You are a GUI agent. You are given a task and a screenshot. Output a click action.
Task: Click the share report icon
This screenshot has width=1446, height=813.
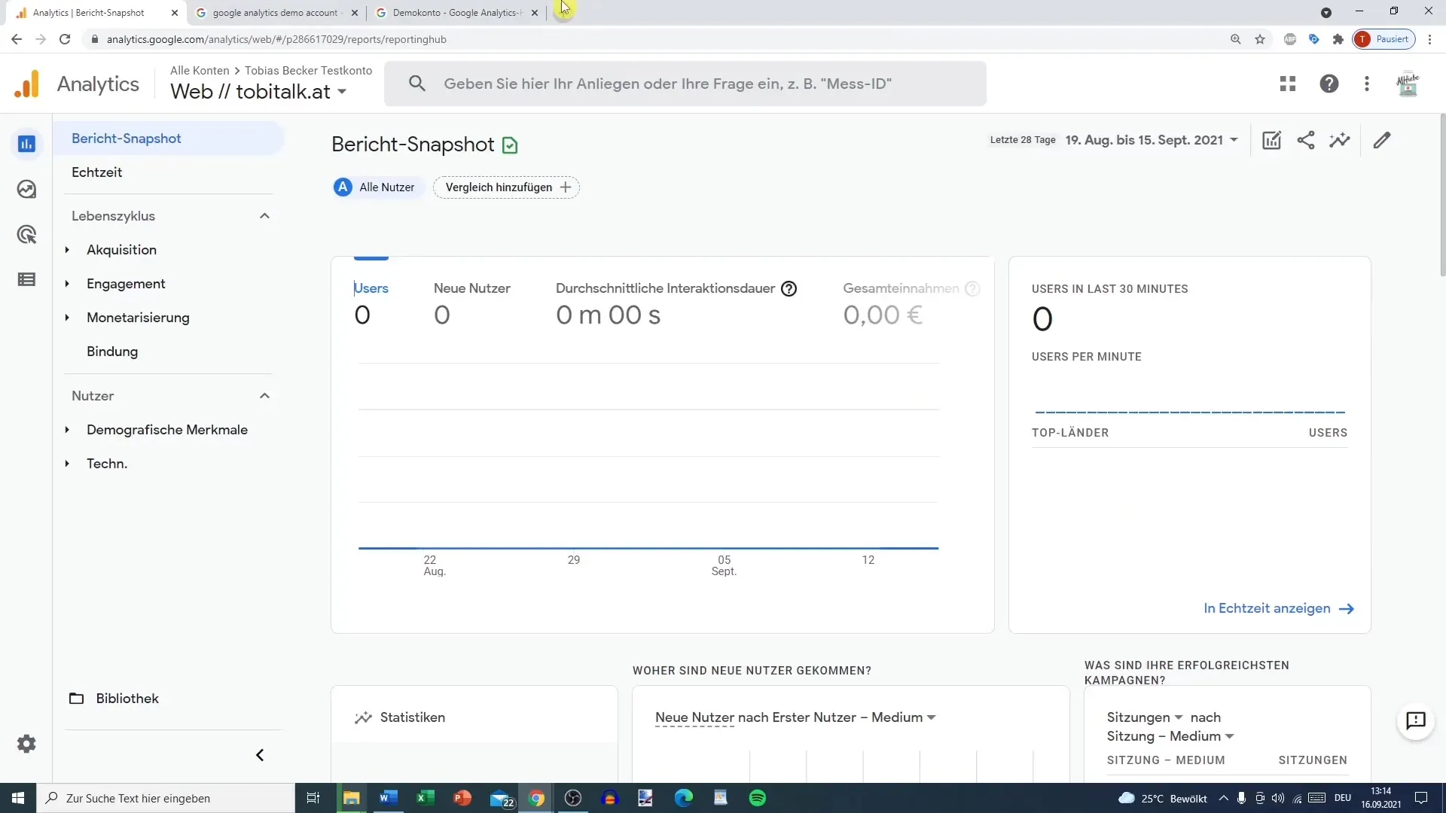(x=1307, y=140)
